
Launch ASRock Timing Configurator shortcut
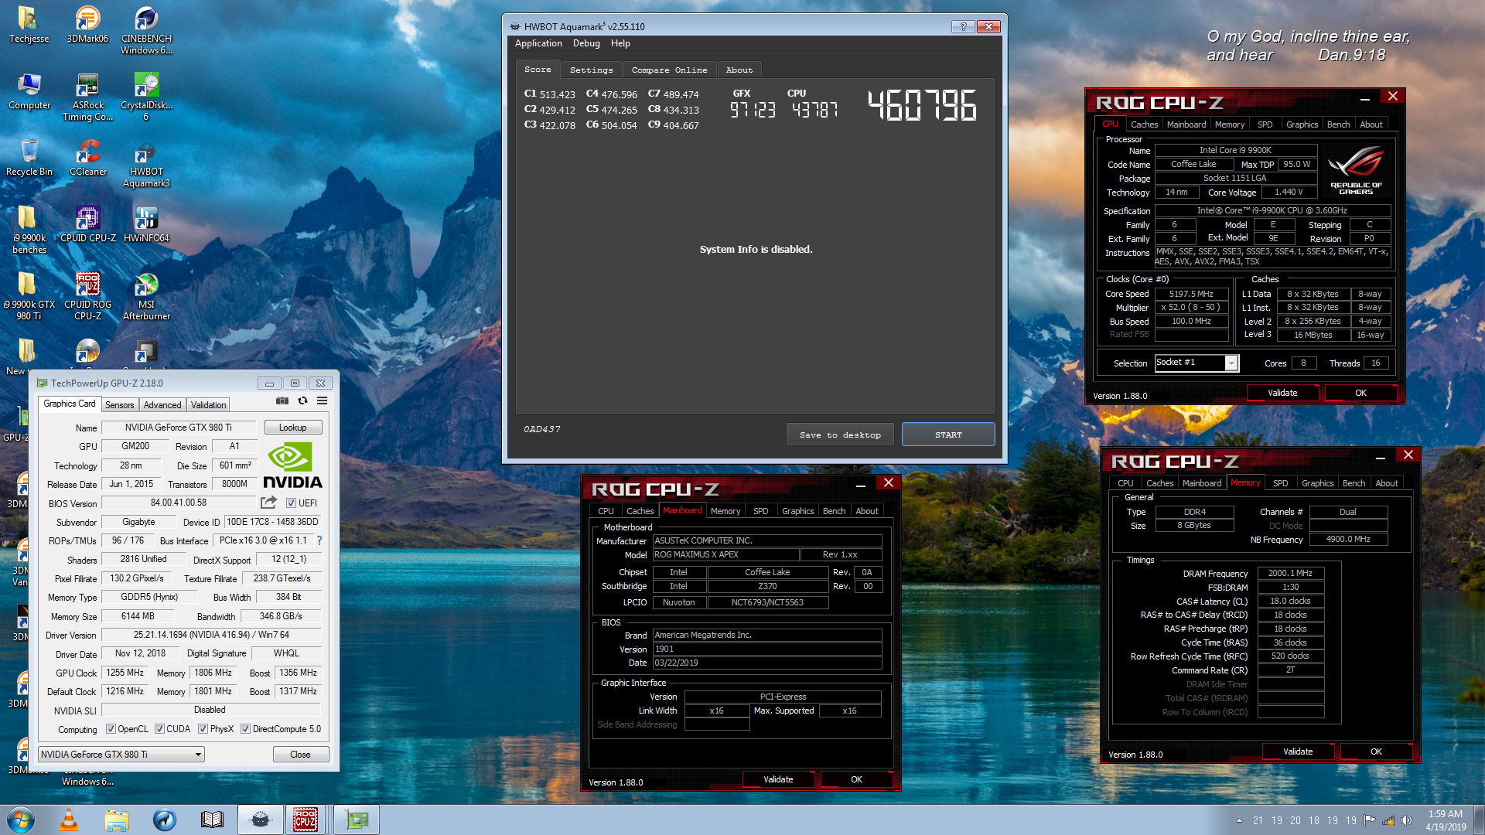click(x=87, y=97)
